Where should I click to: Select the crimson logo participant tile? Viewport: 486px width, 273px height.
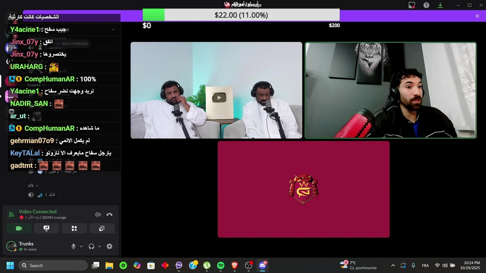click(303, 189)
